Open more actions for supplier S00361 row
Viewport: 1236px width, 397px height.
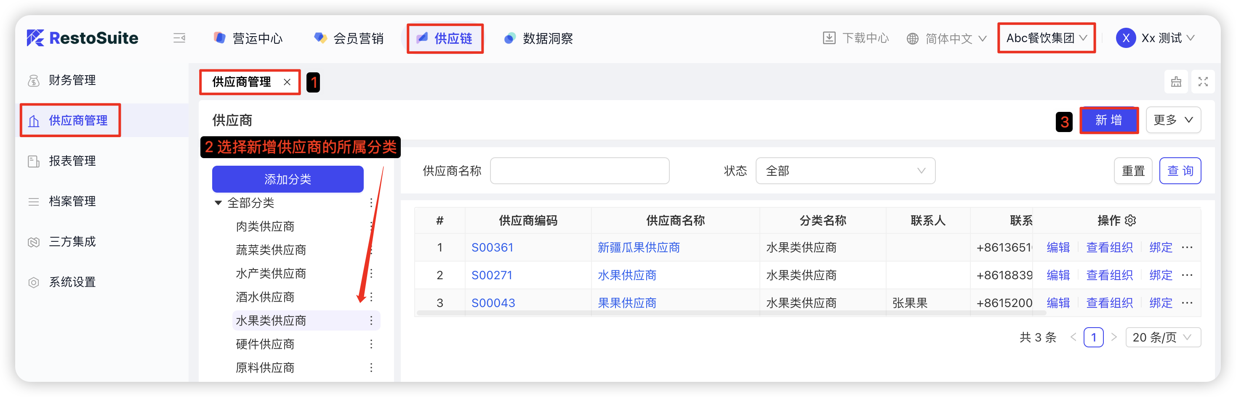(x=1187, y=247)
